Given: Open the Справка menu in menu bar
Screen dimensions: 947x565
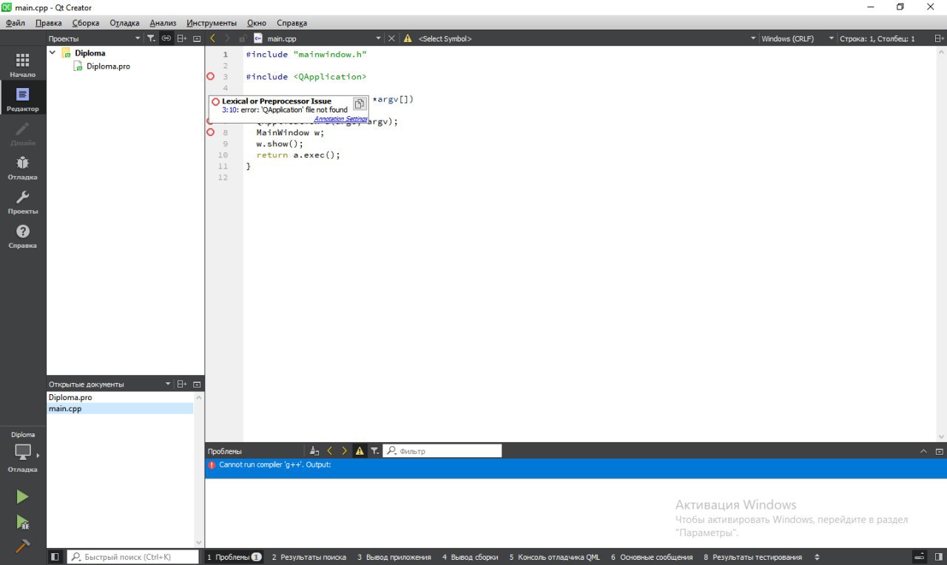Looking at the screenshot, I should (291, 23).
